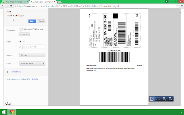The height and width of the screenshot is (115, 184).
Task: Zoom out the print preview
Action: [x=164, y=99]
